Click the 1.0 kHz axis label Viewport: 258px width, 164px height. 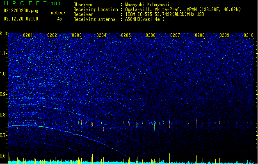3,74
